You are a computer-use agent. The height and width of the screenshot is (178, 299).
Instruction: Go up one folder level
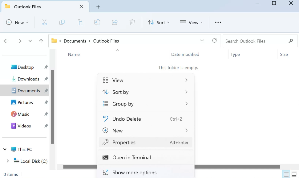[x=41, y=41]
